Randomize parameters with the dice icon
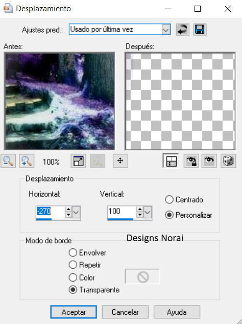 [228, 161]
